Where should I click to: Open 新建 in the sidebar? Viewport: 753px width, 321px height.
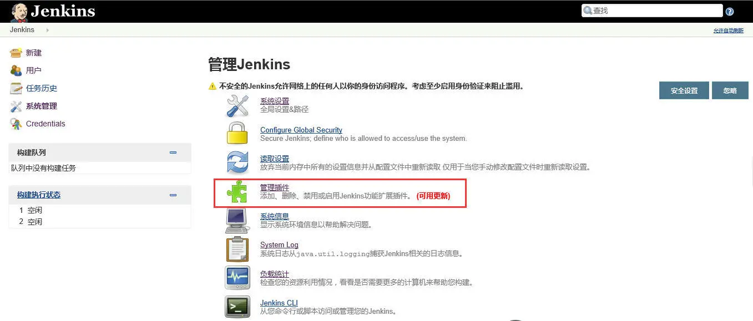(34, 53)
